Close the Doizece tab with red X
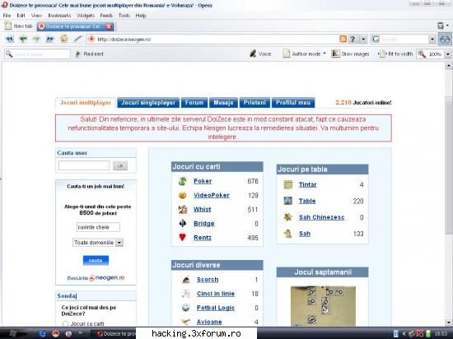The height and width of the screenshot is (339, 453). (x=109, y=26)
